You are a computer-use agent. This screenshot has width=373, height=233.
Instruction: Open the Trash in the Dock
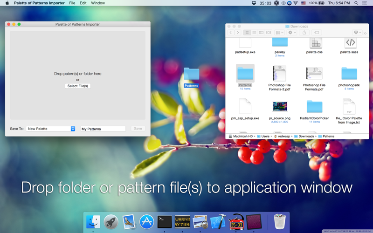coord(279,222)
